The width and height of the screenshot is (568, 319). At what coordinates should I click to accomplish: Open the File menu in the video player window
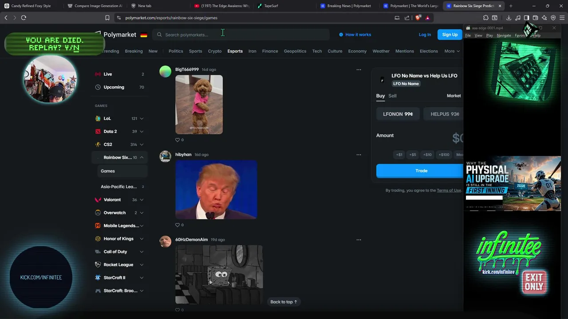tap(468, 35)
